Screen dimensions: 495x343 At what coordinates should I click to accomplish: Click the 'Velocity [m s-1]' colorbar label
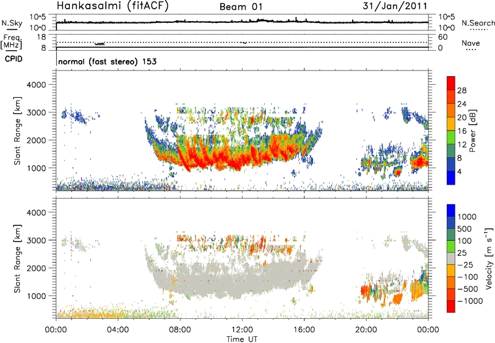click(489, 258)
